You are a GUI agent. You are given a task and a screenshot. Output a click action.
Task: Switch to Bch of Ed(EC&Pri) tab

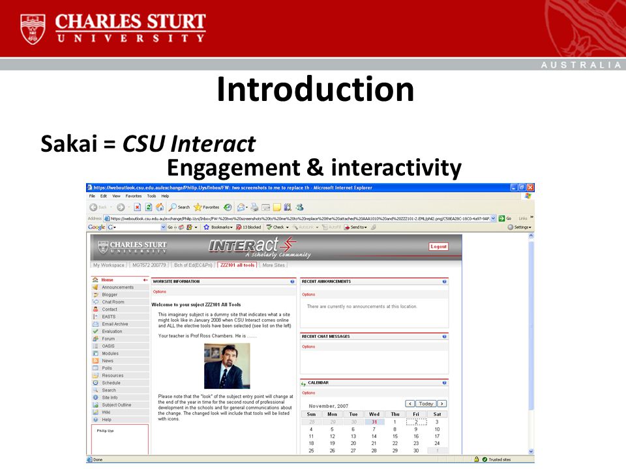[x=193, y=265]
